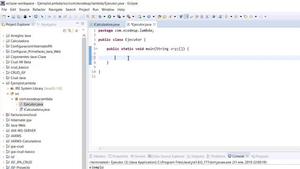Place cursor on editor line 9
The image size is (300, 169).
tap(199, 67)
